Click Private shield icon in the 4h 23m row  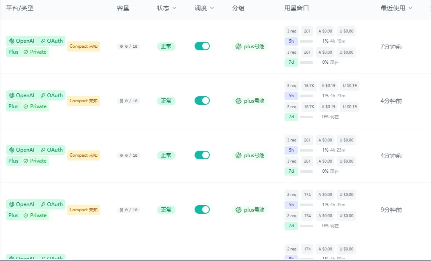pos(26,161)
